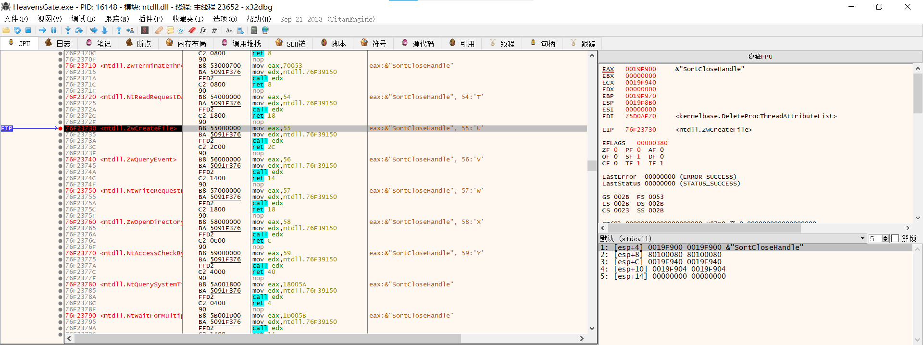Select the EIP register value 76F23730

tap(640, 130)
